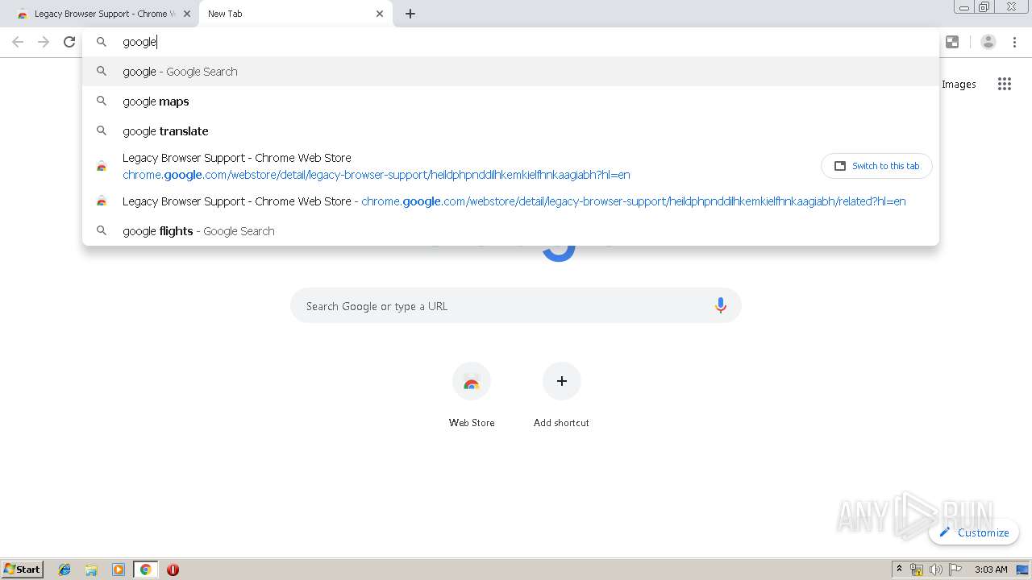The image size is (1032, 580).
Task: Open a new tab with the plus button
Action: [410, 14]
